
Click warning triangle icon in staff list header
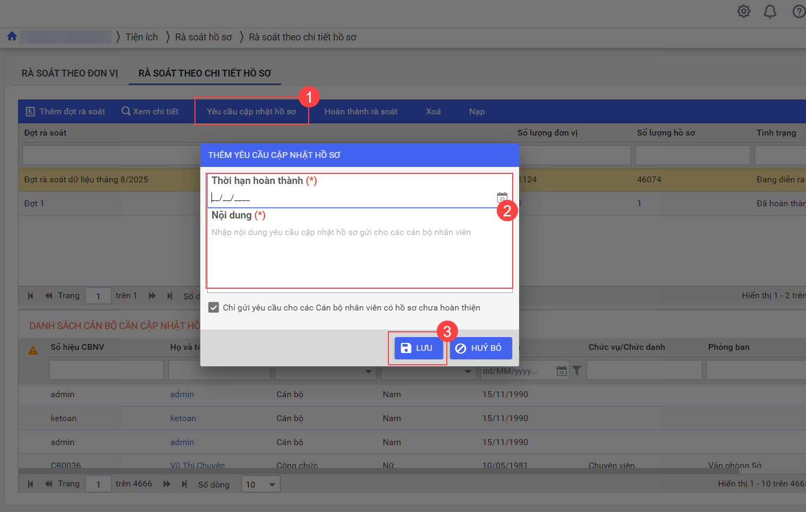(33, 350)
